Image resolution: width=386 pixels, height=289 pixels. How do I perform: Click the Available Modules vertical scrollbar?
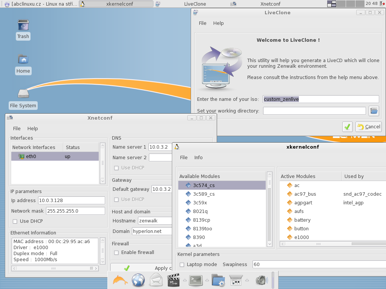270,209
